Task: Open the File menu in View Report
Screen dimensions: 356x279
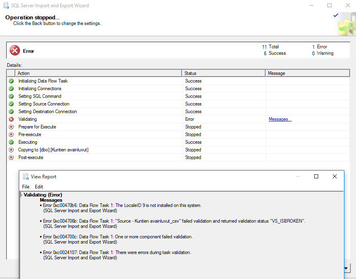Action: pyautogui.click(x=25, y=186)
